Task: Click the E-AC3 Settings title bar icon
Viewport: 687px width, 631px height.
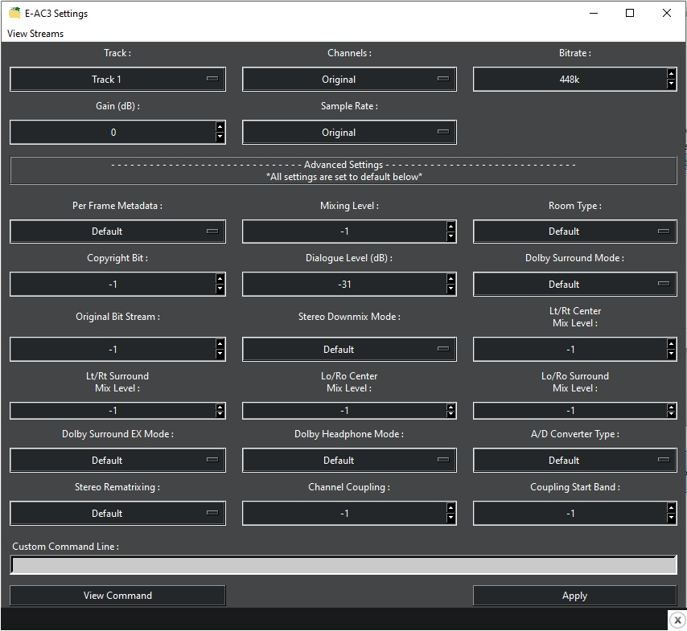Action: 14,13
